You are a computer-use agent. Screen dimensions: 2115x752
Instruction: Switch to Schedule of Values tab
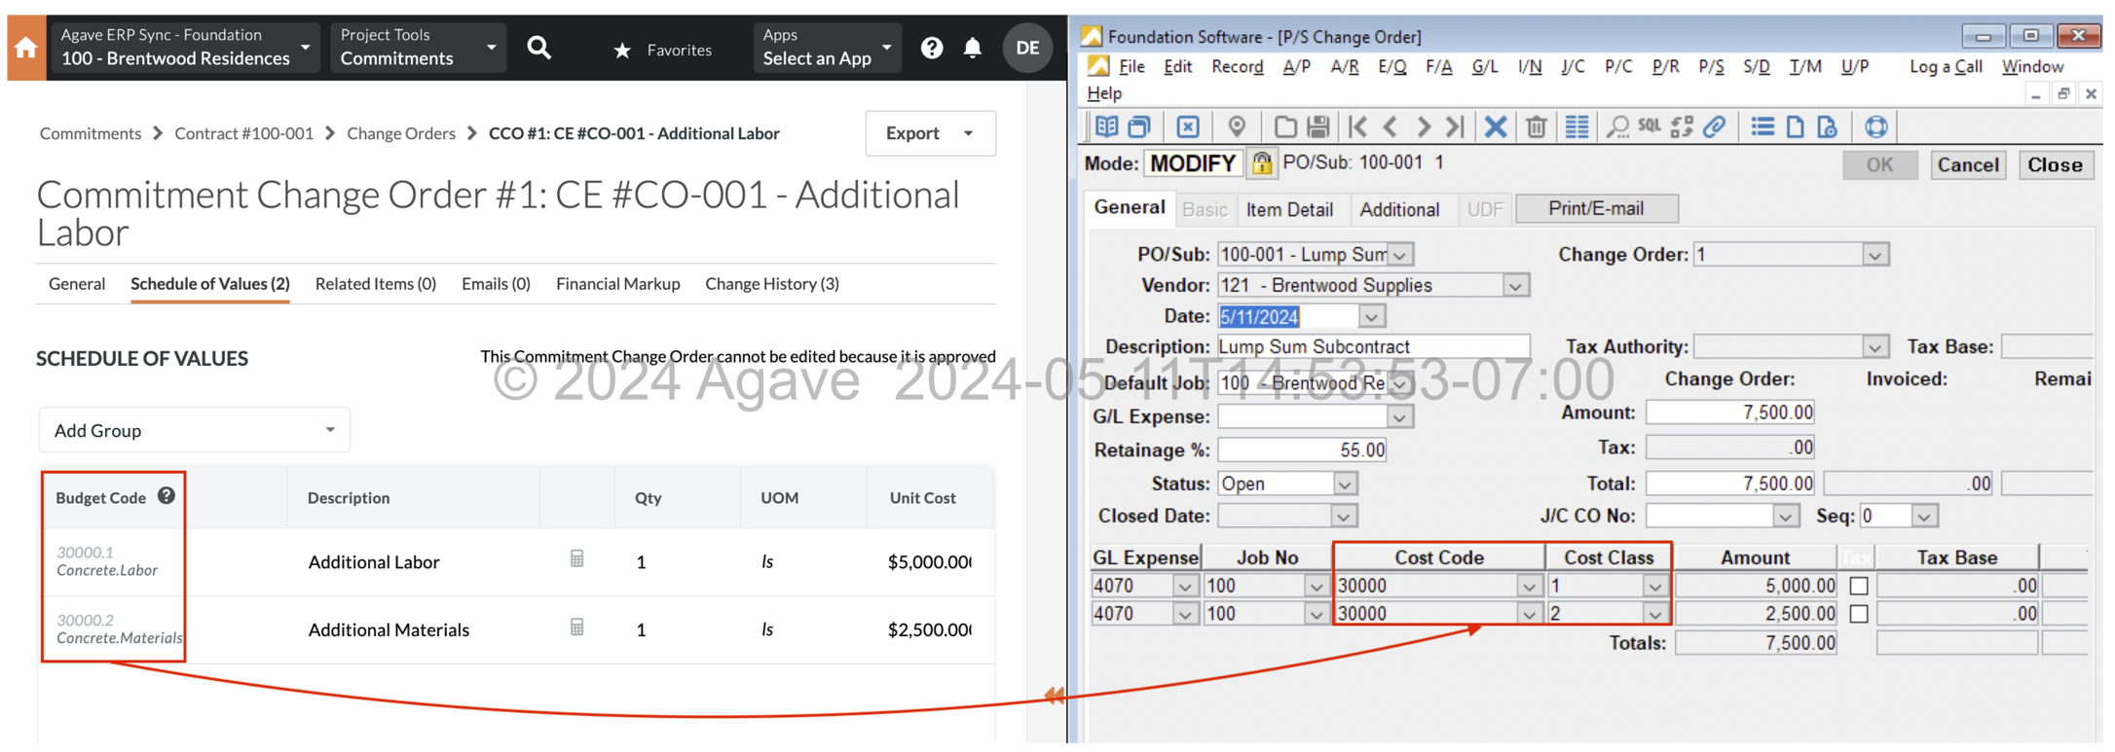(210, 283)
